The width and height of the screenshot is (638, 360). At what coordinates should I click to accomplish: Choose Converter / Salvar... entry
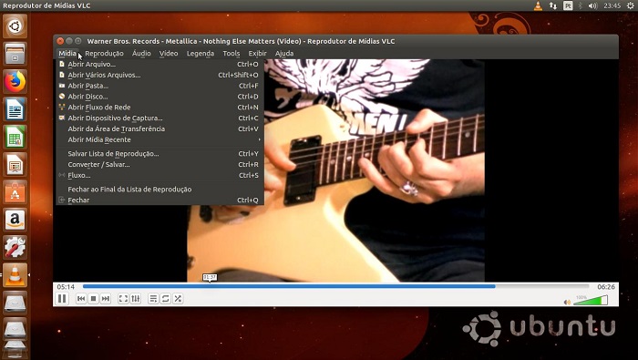click(159, 165)
